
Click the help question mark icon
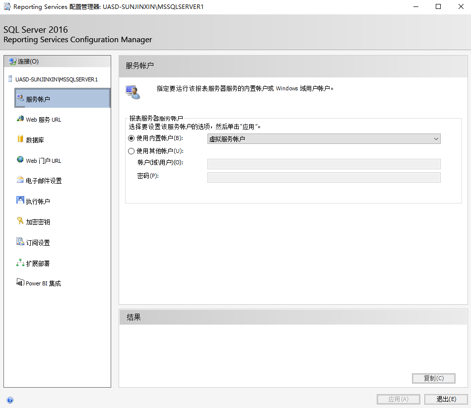tap(10, 400)
